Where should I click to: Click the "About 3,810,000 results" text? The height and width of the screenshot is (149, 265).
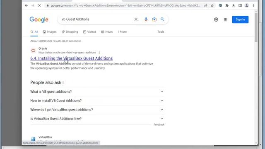(55, 41)
